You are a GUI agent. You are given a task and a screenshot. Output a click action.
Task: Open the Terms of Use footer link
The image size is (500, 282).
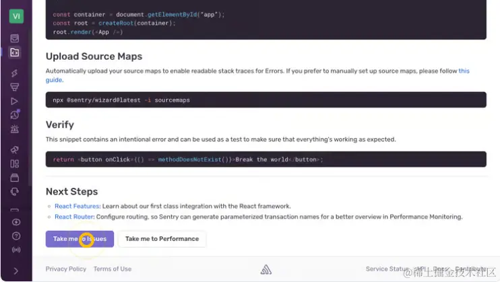tap(113, 269)
